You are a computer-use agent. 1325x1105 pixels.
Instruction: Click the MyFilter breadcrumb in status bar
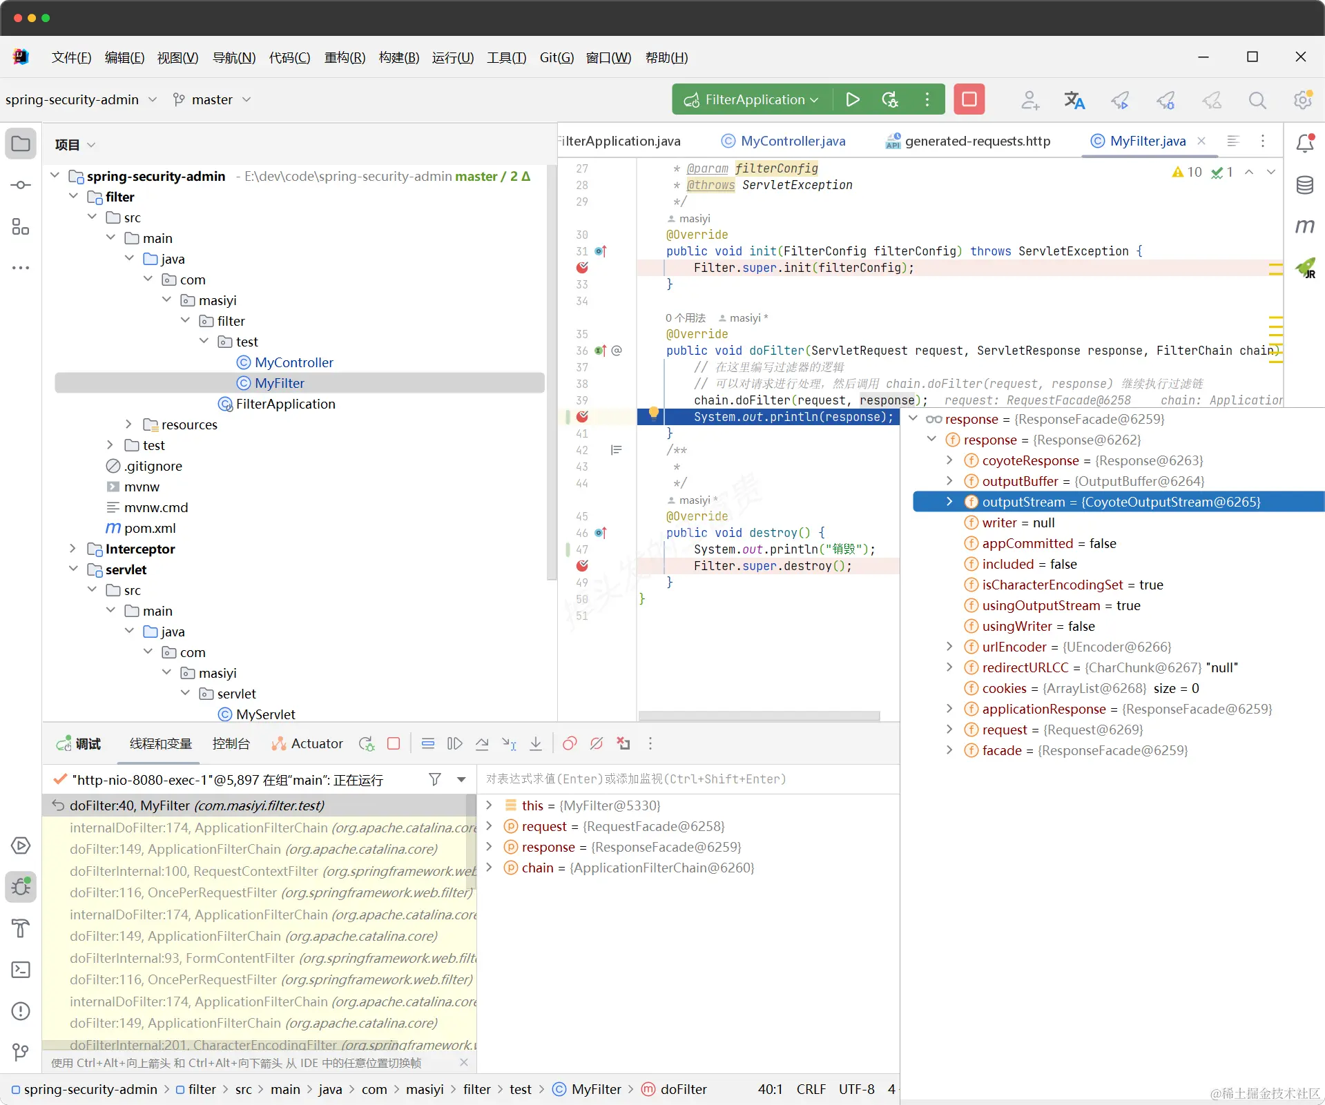(x=587, y=1089)
